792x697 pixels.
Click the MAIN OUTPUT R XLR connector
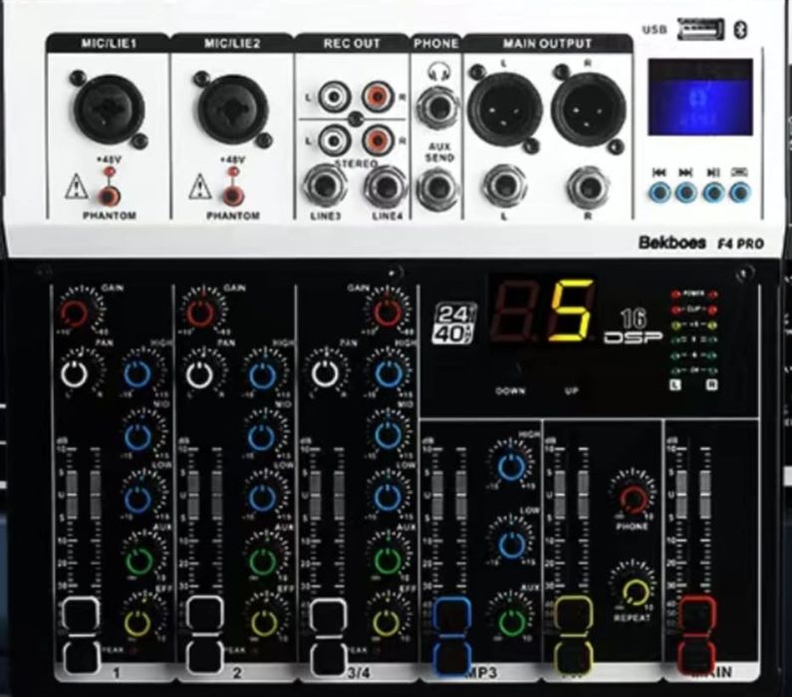(x=588, y=109)
